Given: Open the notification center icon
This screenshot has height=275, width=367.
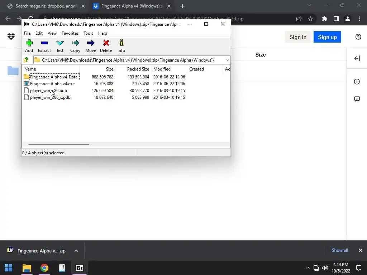Looking at the screenshot, I should click(x=358, y=268).
